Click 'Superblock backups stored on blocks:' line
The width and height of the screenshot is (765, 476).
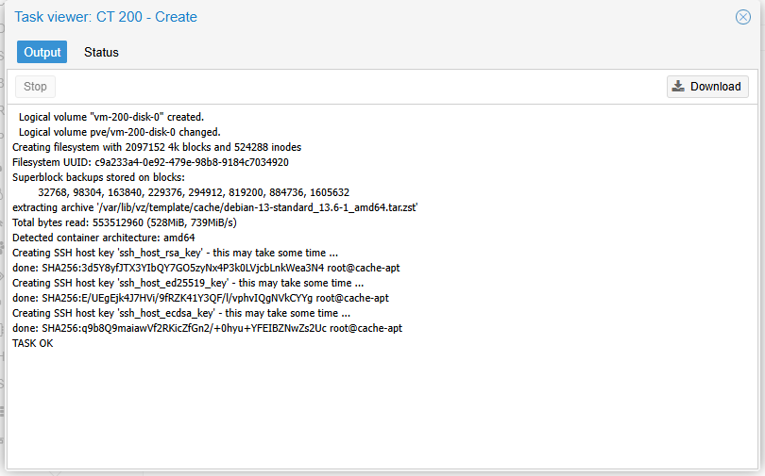coord(98,177)
